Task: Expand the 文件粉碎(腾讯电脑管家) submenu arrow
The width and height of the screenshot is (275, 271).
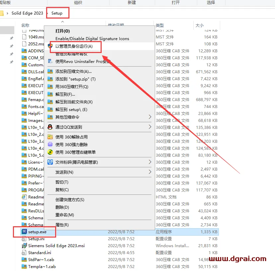Action: [x=150, y=162]
